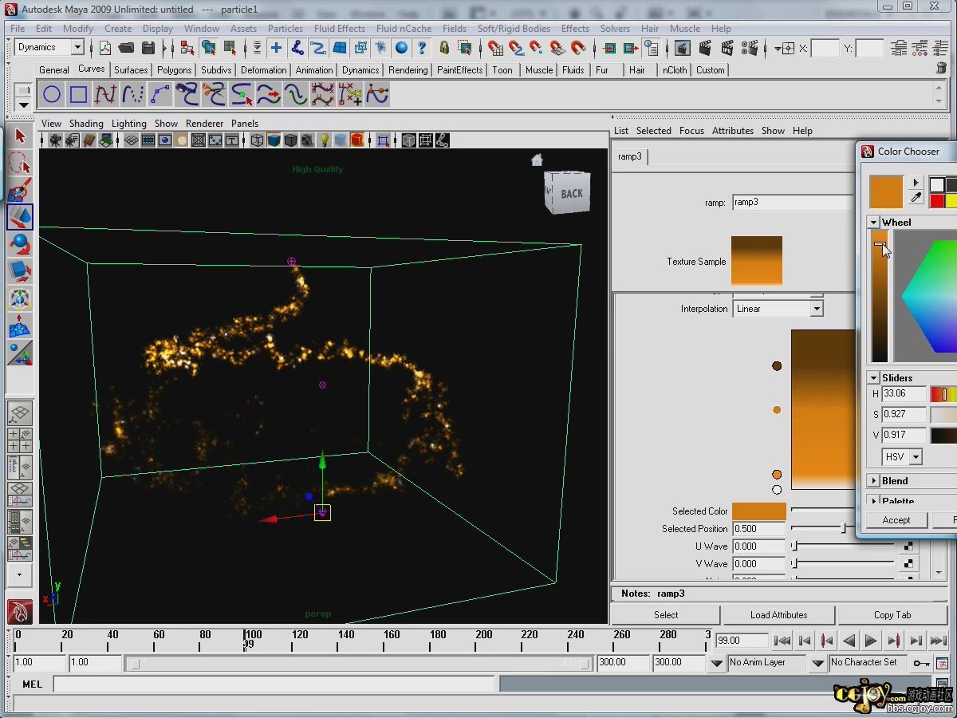Choose the Scale tool cube icon

point(20,271)
